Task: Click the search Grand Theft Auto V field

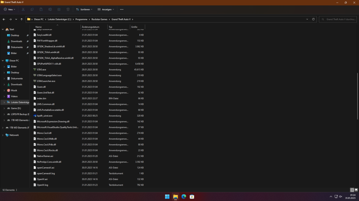Action: tap(338, 19)
